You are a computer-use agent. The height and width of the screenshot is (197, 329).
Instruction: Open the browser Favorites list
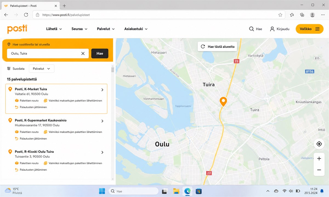pyautogui.click(x=292, y=15)
